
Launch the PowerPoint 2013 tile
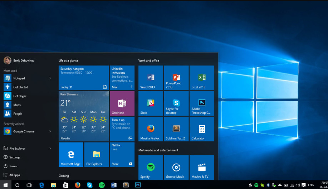click(176, 78)
